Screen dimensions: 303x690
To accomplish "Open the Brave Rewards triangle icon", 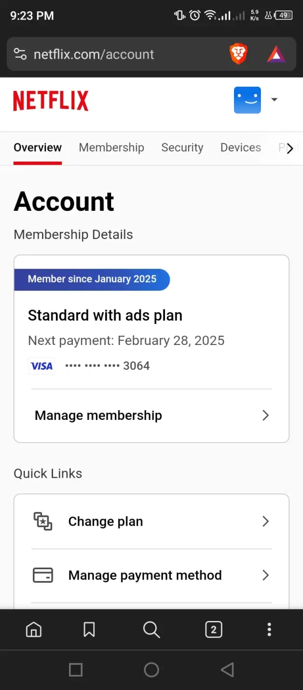I will pos(276,54).
